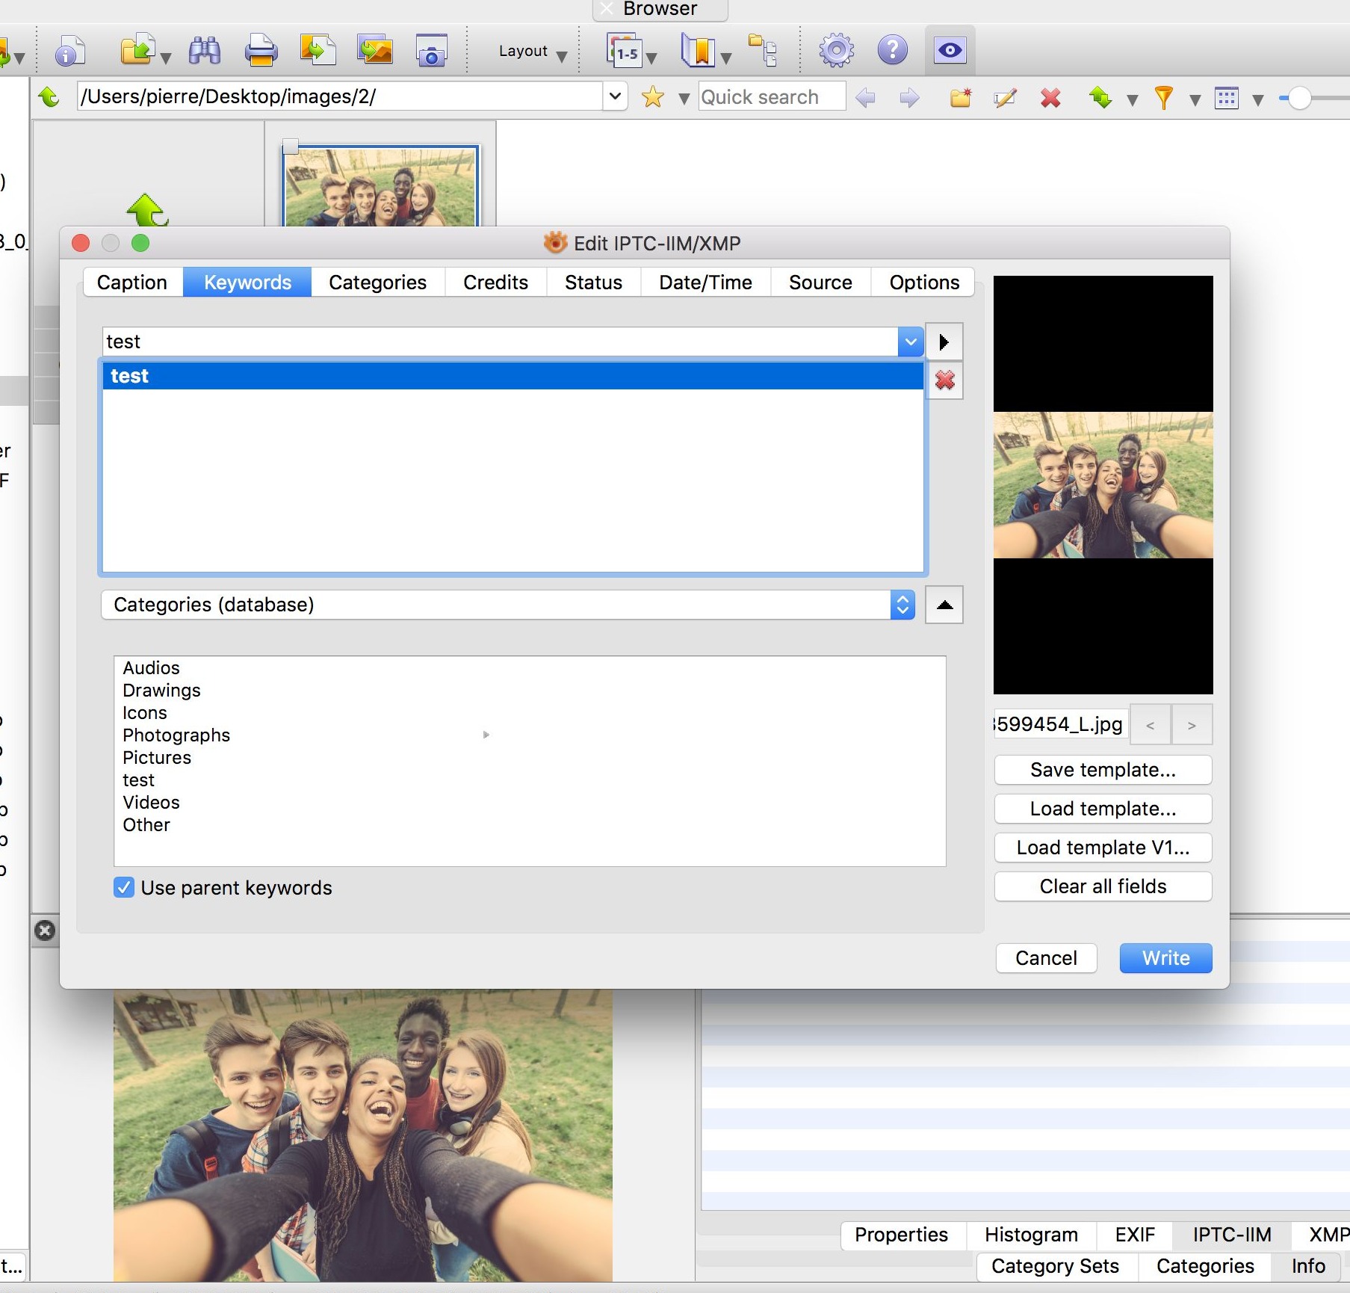Remove selected keyword with red X button

[944, 380]
